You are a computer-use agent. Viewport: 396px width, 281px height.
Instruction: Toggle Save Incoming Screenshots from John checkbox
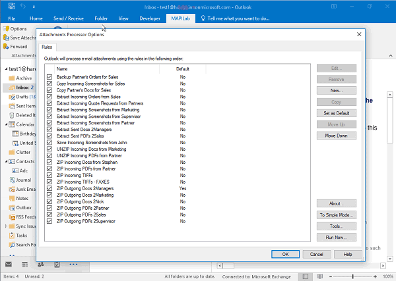(x=49, y=143)
